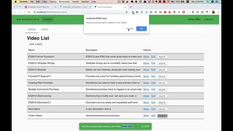The height and width of the screenshot is (131, 233).
Task: Select the VIDEOS tab
Action: (x=32, y=29)
